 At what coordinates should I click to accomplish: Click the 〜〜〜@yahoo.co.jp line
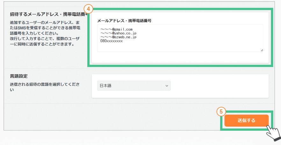(x=118, y=33)
